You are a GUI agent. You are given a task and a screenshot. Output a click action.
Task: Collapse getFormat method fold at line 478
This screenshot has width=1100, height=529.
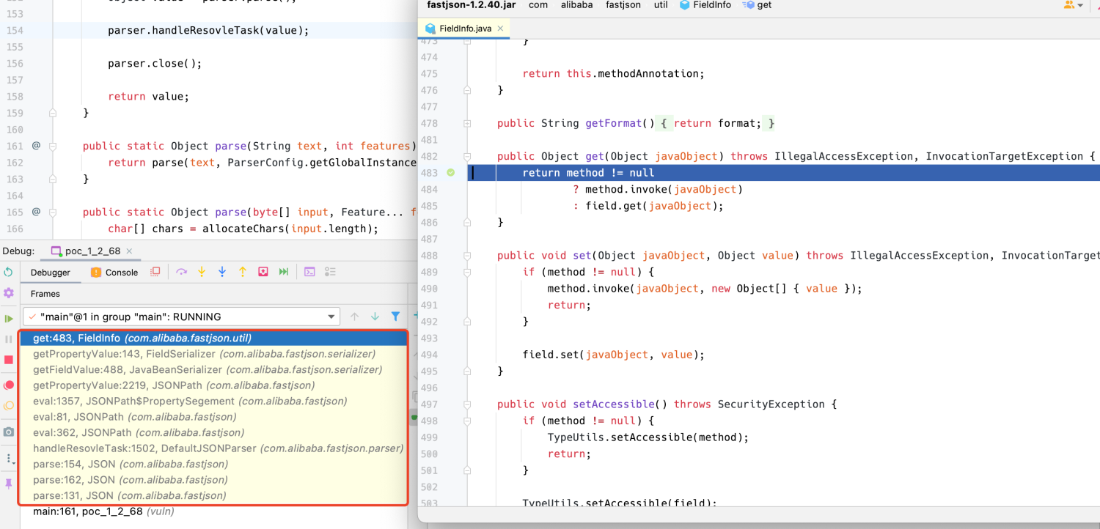[467, 123]
